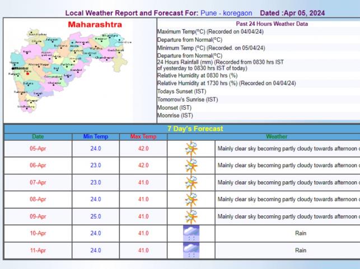Click the 10-Apr rain cloud icon
360x269 pixels.
click(191, 233)
